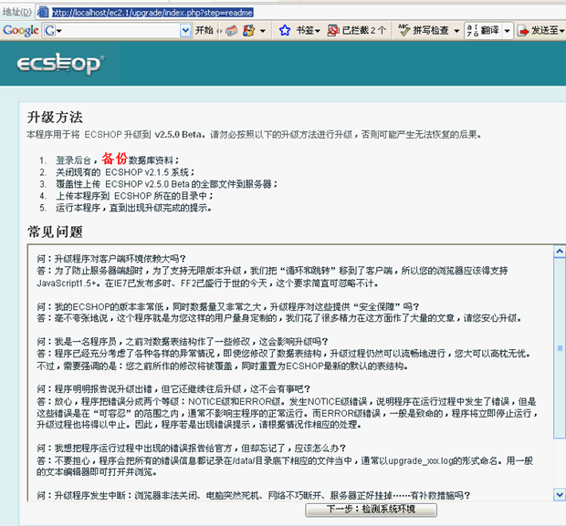Click step 2 text 关闭现有的 ECSHOP v2.1.5 系统
This screenshot has width=566, height=526.
point(125,172)
